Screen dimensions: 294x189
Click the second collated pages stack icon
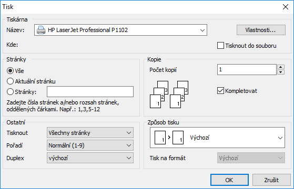(x=179, y=94)
